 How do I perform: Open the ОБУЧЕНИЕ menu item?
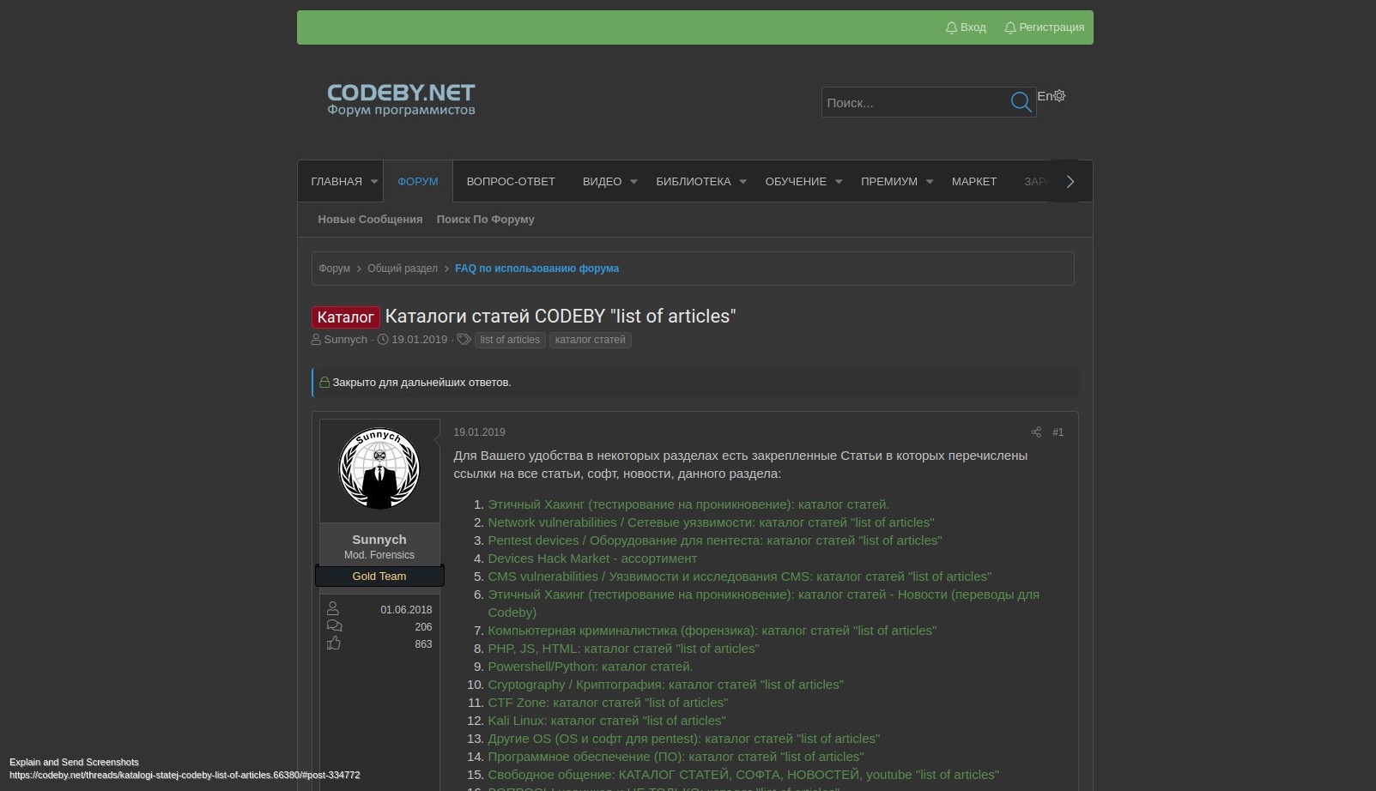click(796, 182)
